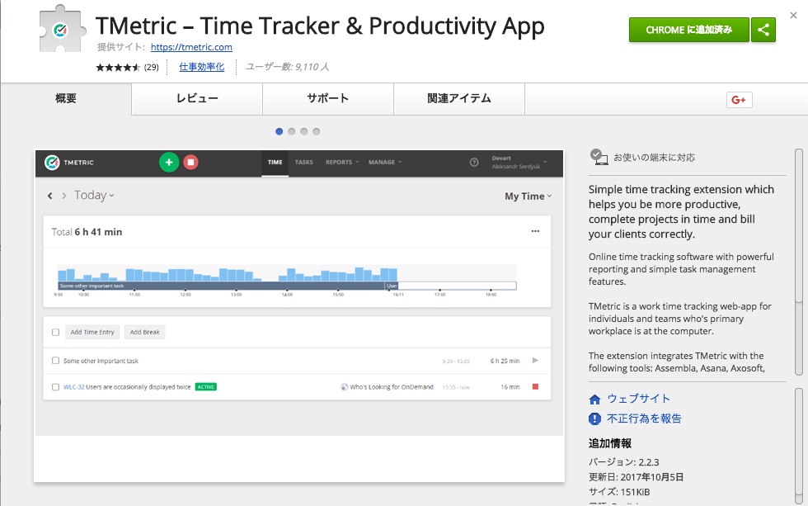808x506 pixels.
Task: Click the review count (29)
Action: [152, 67]
